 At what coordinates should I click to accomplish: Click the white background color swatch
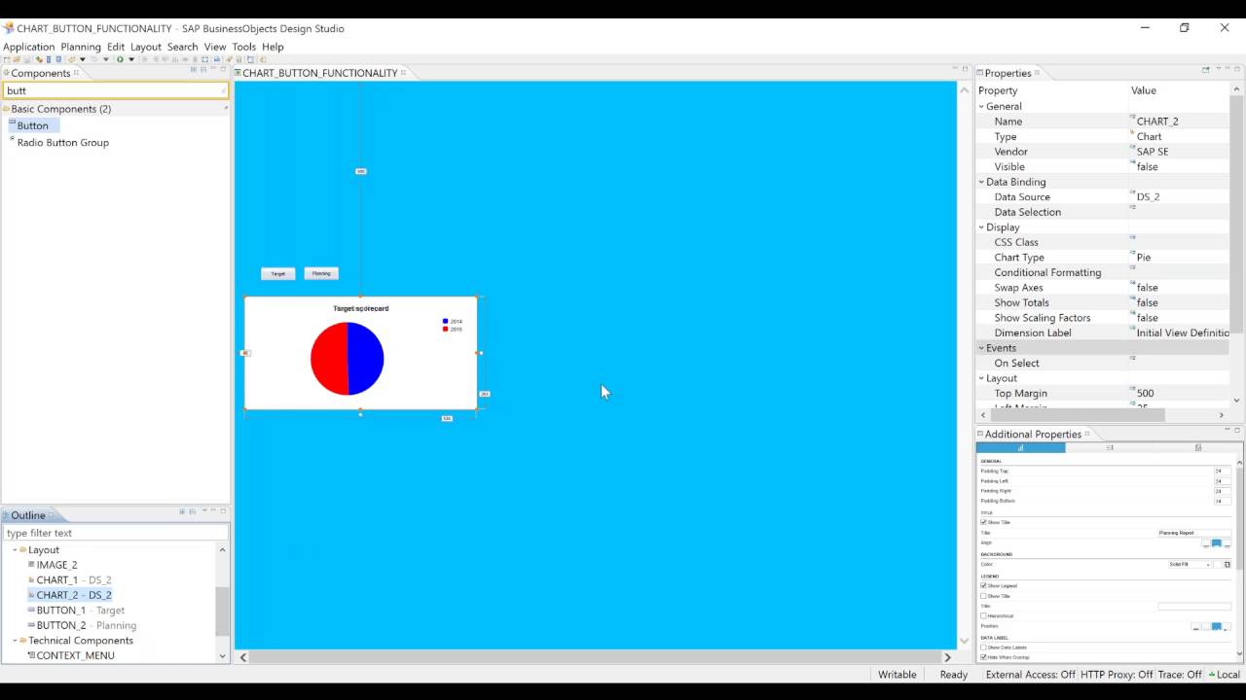point(1216,564)
